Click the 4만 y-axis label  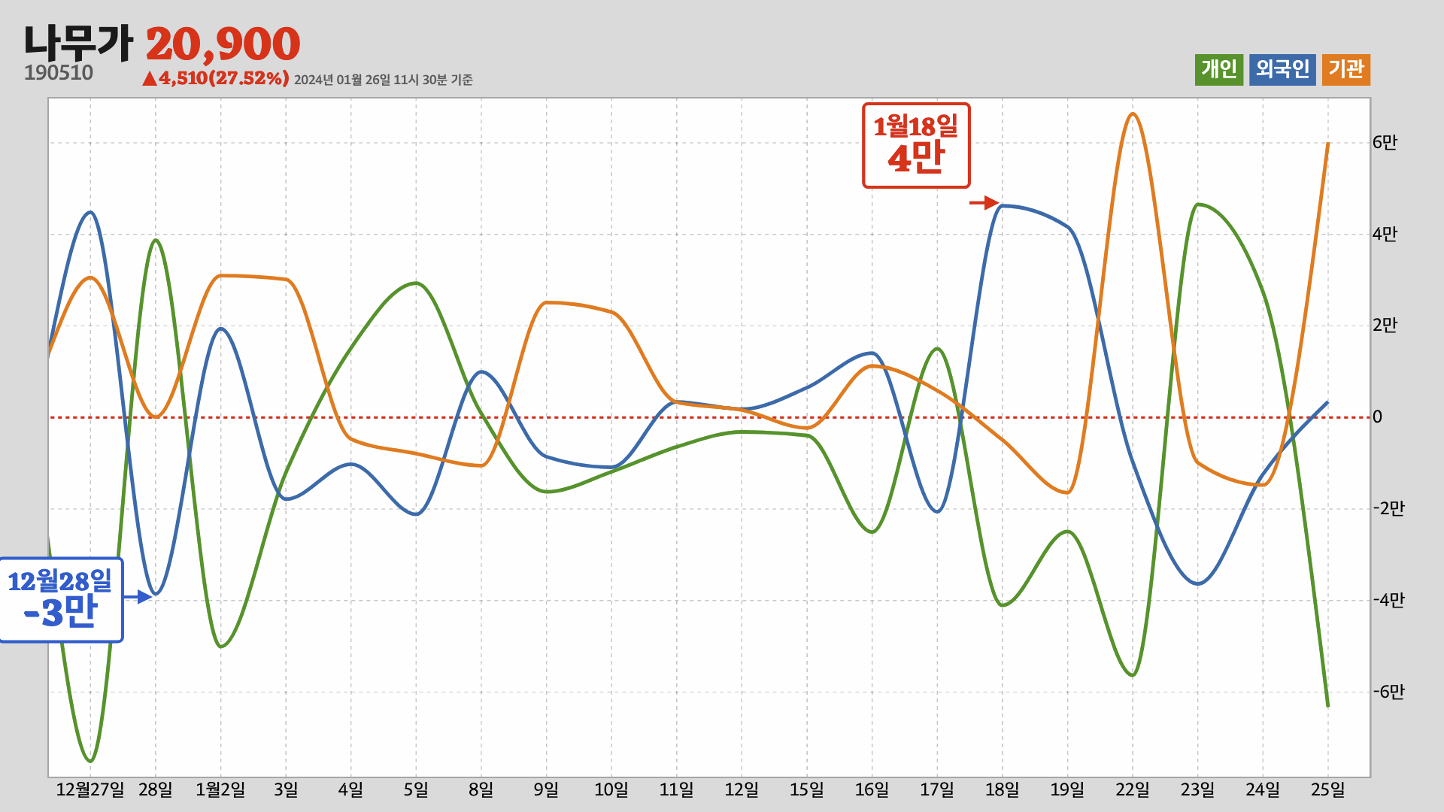point(1385,234)
